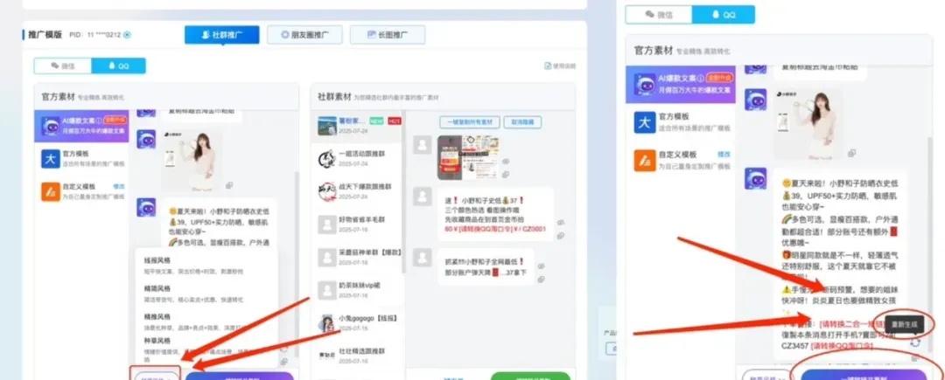The height and width of the screenshot is (380, 945).
Task: Click the regenerate refresh icon under 重新生成 tooltip
Action: click(x=914, y=342)
